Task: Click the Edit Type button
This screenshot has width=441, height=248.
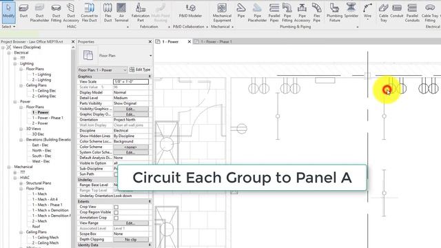Action: click(x=140, y=70)
